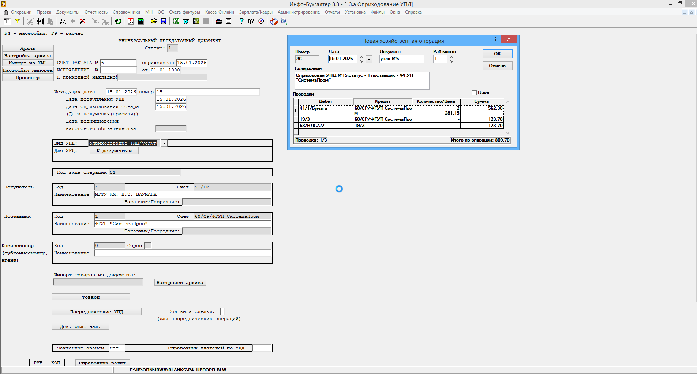Confirm the operation with OK button
This screenshot has width=697, height=374.
click(x=497, y=54)
